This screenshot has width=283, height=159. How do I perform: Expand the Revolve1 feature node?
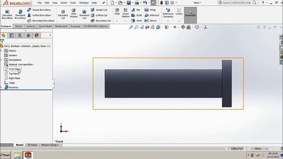[1, 87]
